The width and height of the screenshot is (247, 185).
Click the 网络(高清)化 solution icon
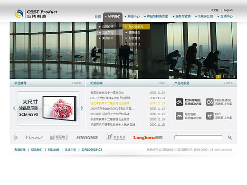(210, 102)
